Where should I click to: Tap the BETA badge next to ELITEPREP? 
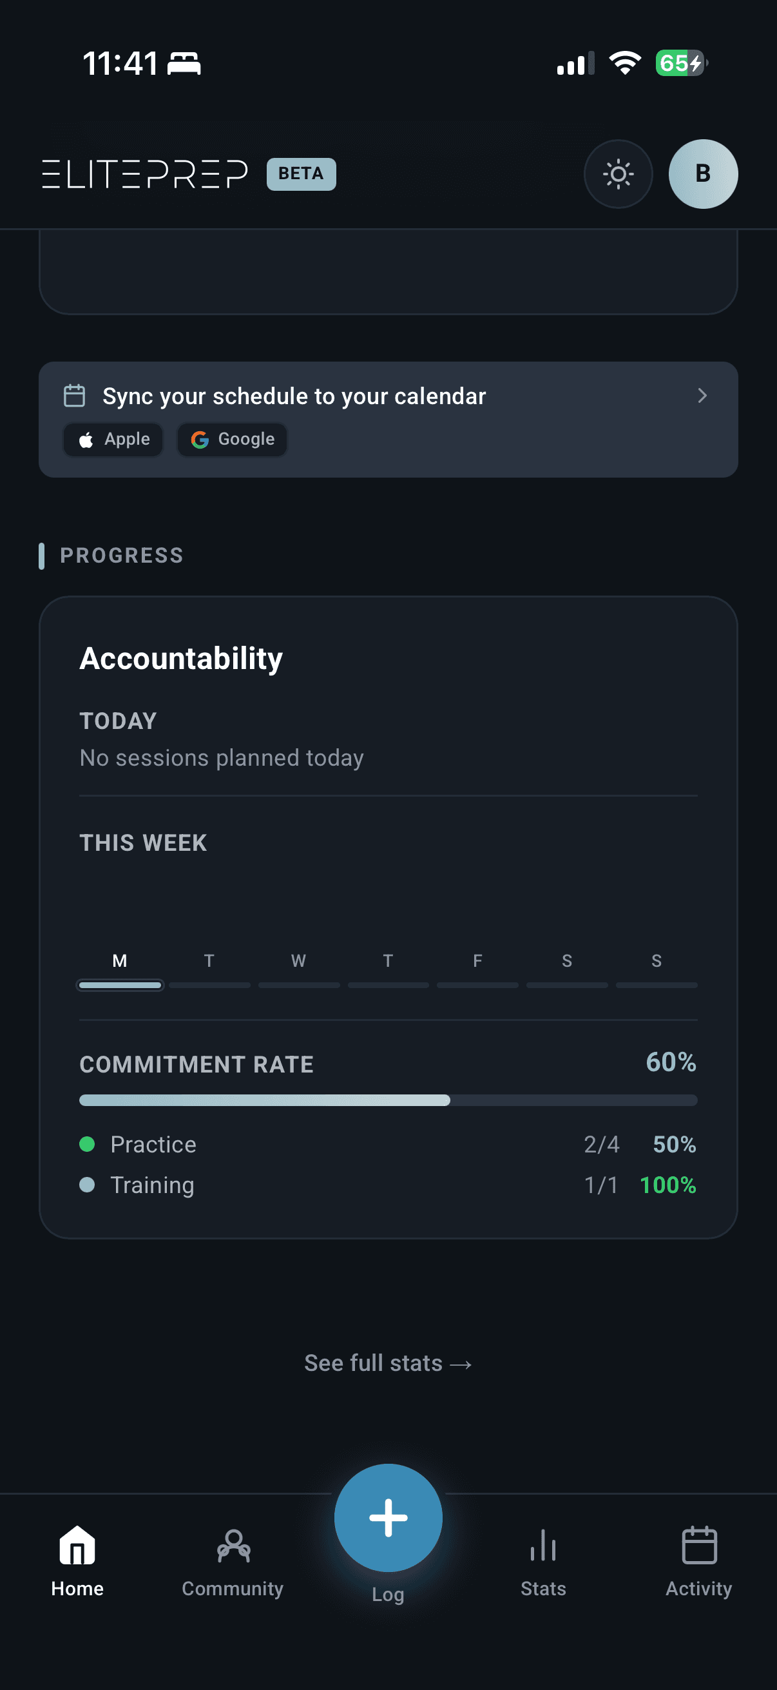300,173
